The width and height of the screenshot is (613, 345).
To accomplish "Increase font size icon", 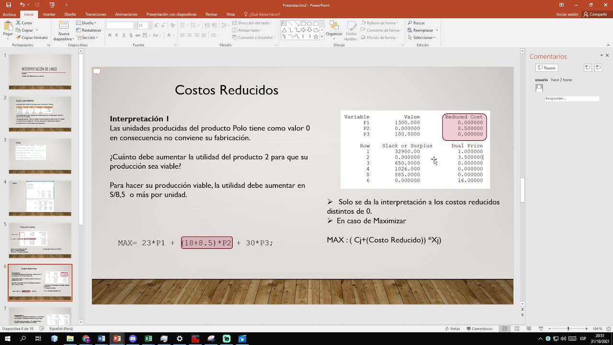I will [156, 25].
